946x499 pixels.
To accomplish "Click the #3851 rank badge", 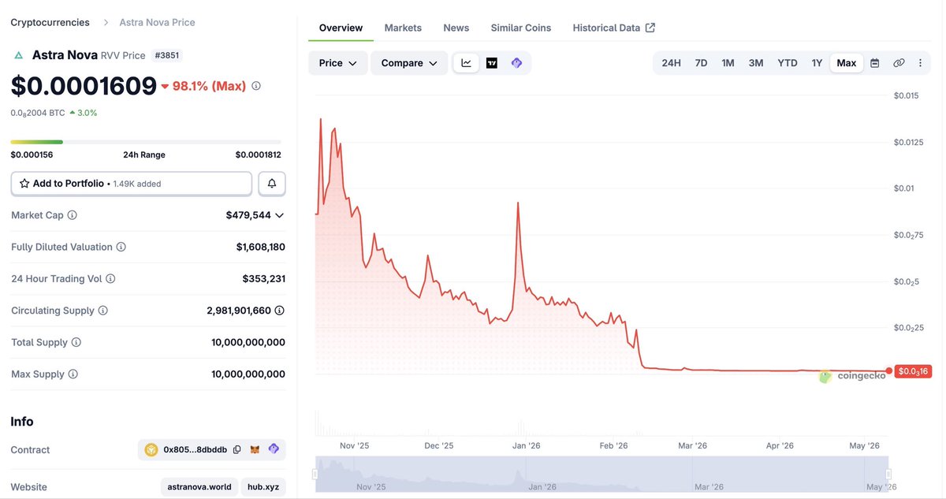I will click(166, 55).
